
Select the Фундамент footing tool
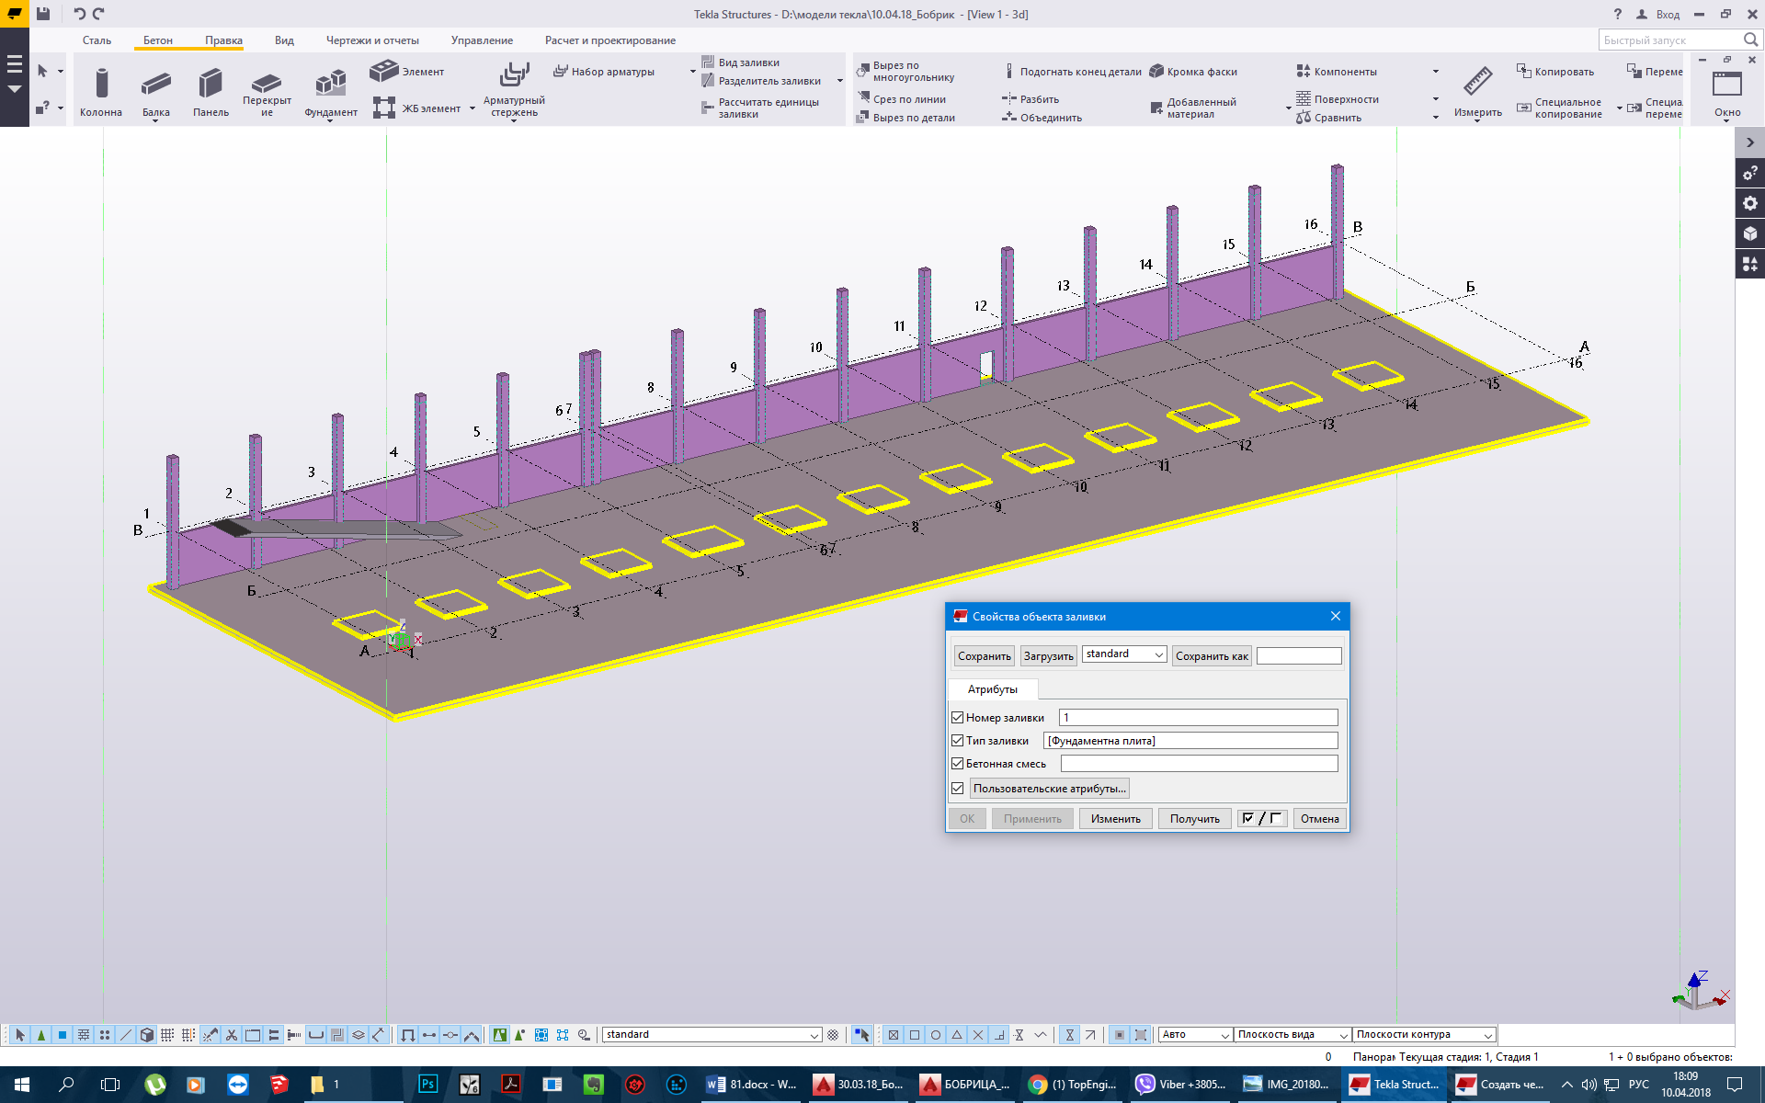[x=331, y=85]
